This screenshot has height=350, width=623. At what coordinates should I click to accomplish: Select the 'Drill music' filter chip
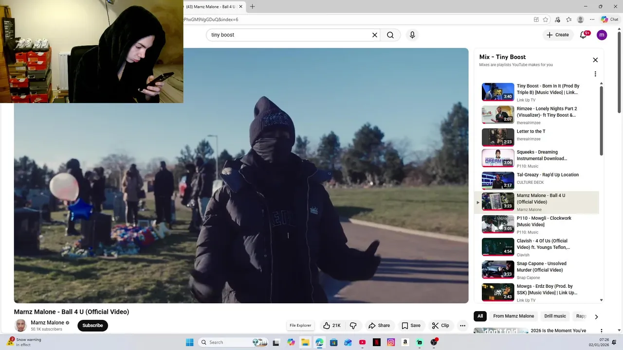[x=555, y=316]
